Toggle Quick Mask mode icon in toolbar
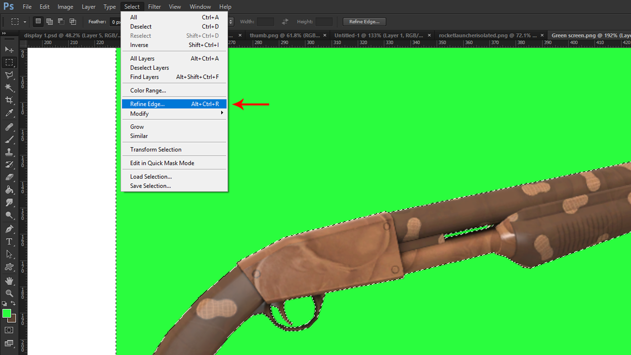This screenshot has width=631, height=355. (9, 330)
